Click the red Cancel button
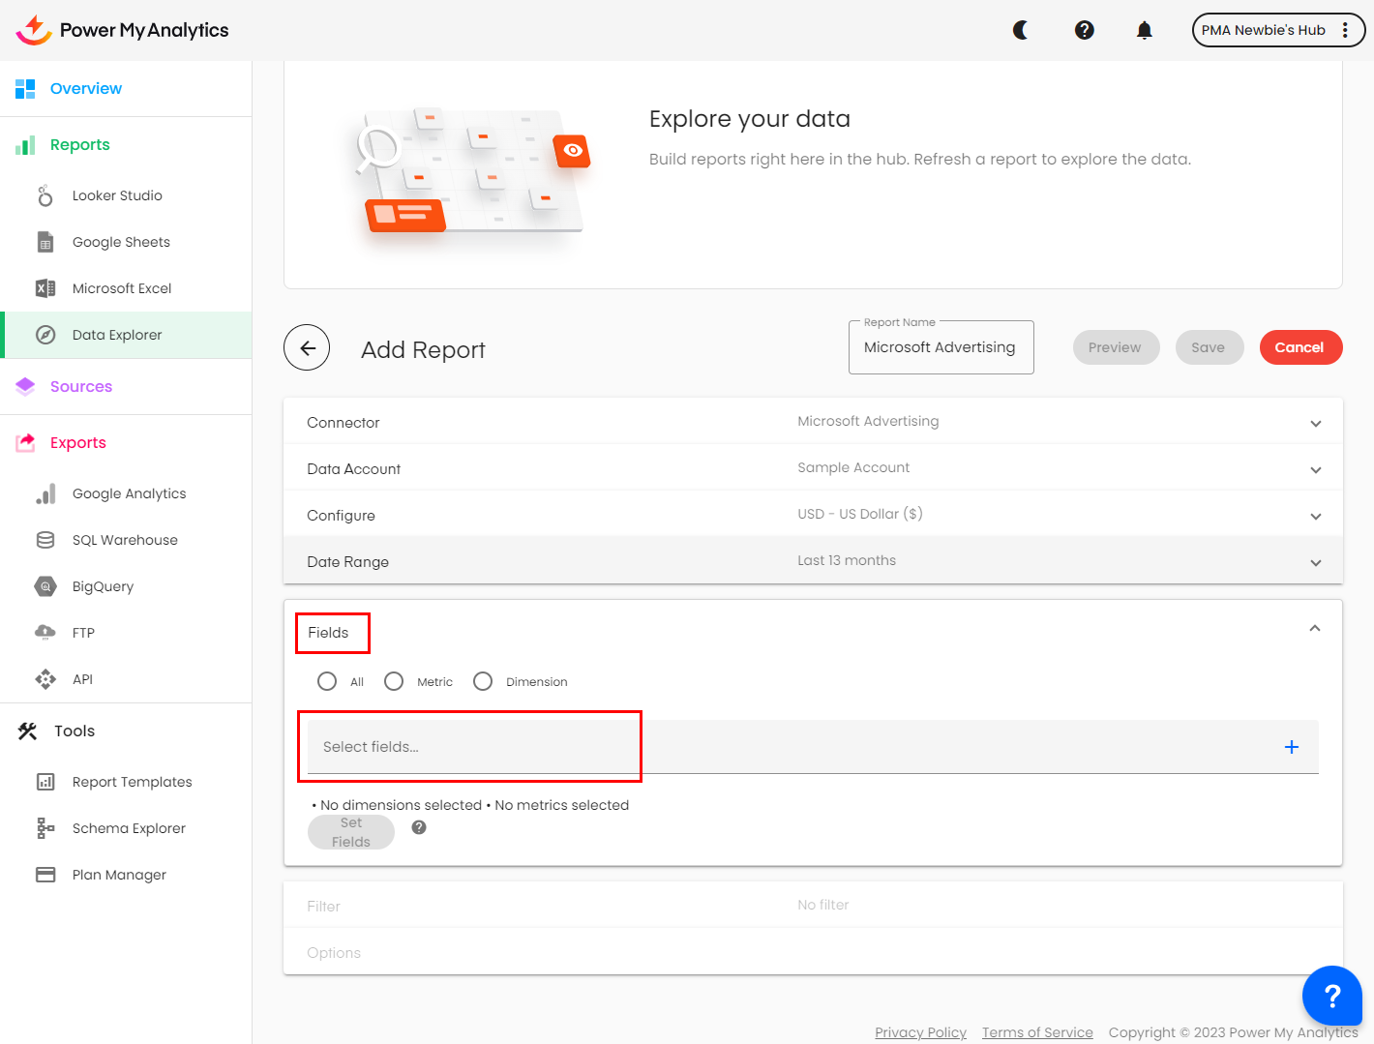The width and height of the screenshot is (1374, 1044). [x=1299, y=347]
